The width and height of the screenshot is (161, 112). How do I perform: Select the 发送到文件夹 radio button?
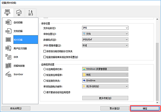[44, 81]
